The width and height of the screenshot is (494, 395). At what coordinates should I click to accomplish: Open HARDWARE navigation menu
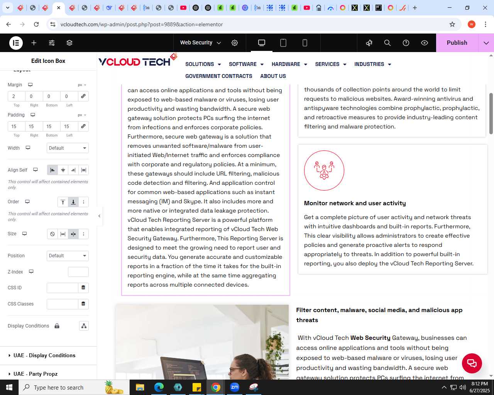tap(289, 64)
